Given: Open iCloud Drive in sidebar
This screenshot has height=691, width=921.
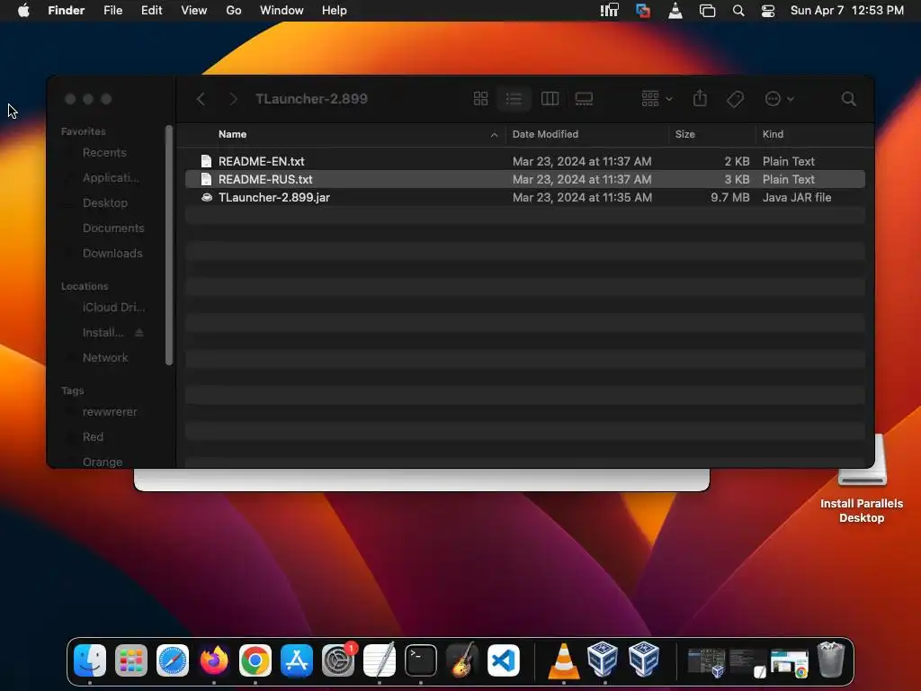Looking at the screenshot, I should pos(113,308).
